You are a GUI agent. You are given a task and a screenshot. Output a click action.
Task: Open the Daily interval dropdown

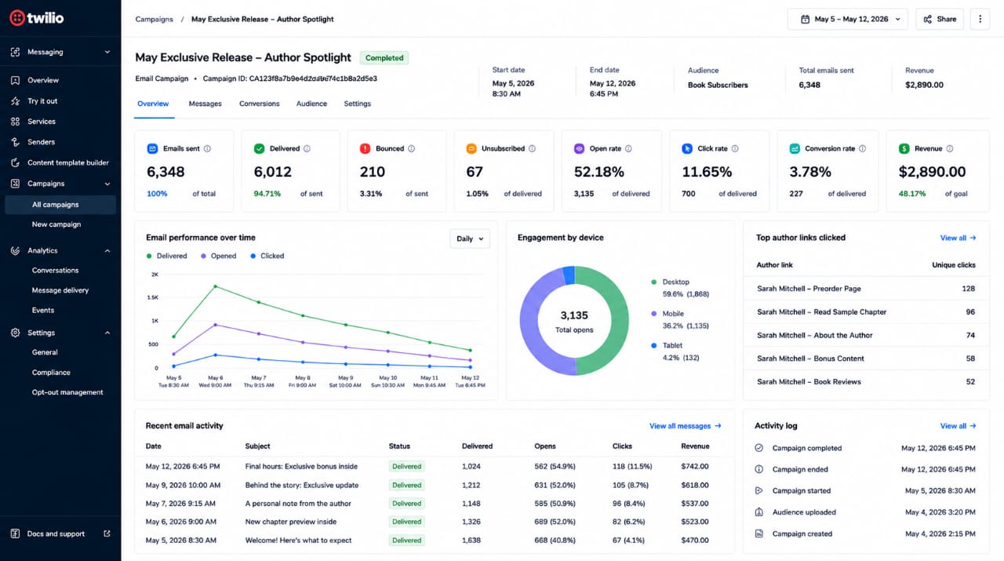[x=470, y=239]
